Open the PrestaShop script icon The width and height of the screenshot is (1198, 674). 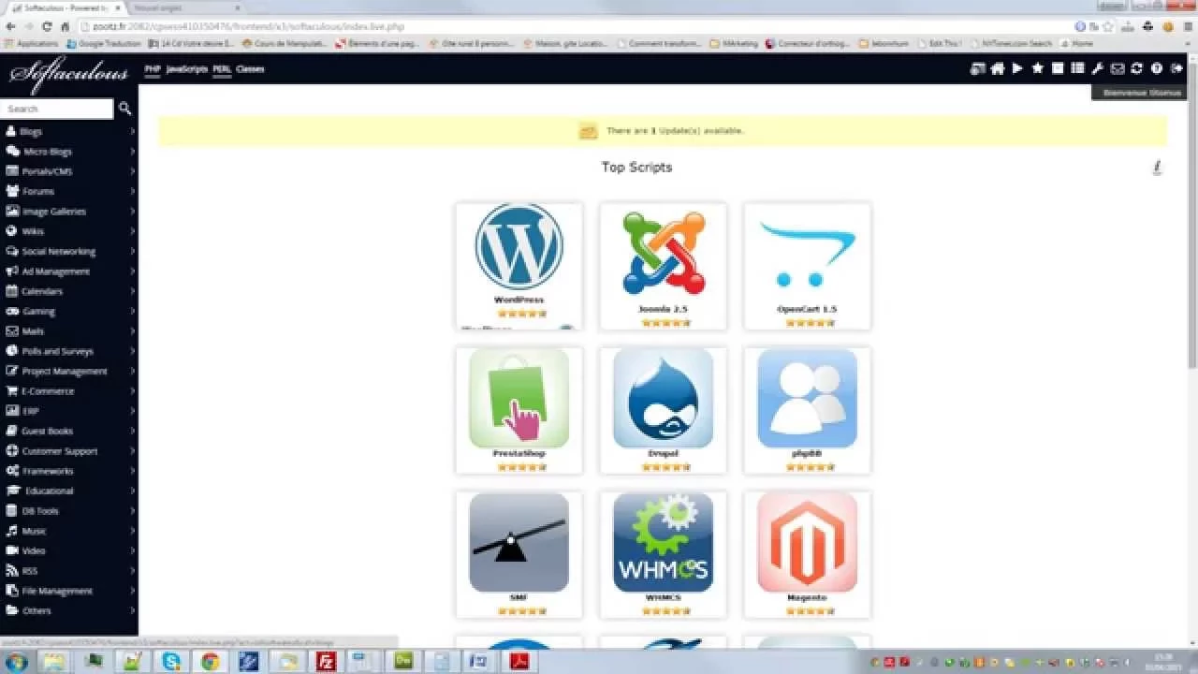(519, 399)
